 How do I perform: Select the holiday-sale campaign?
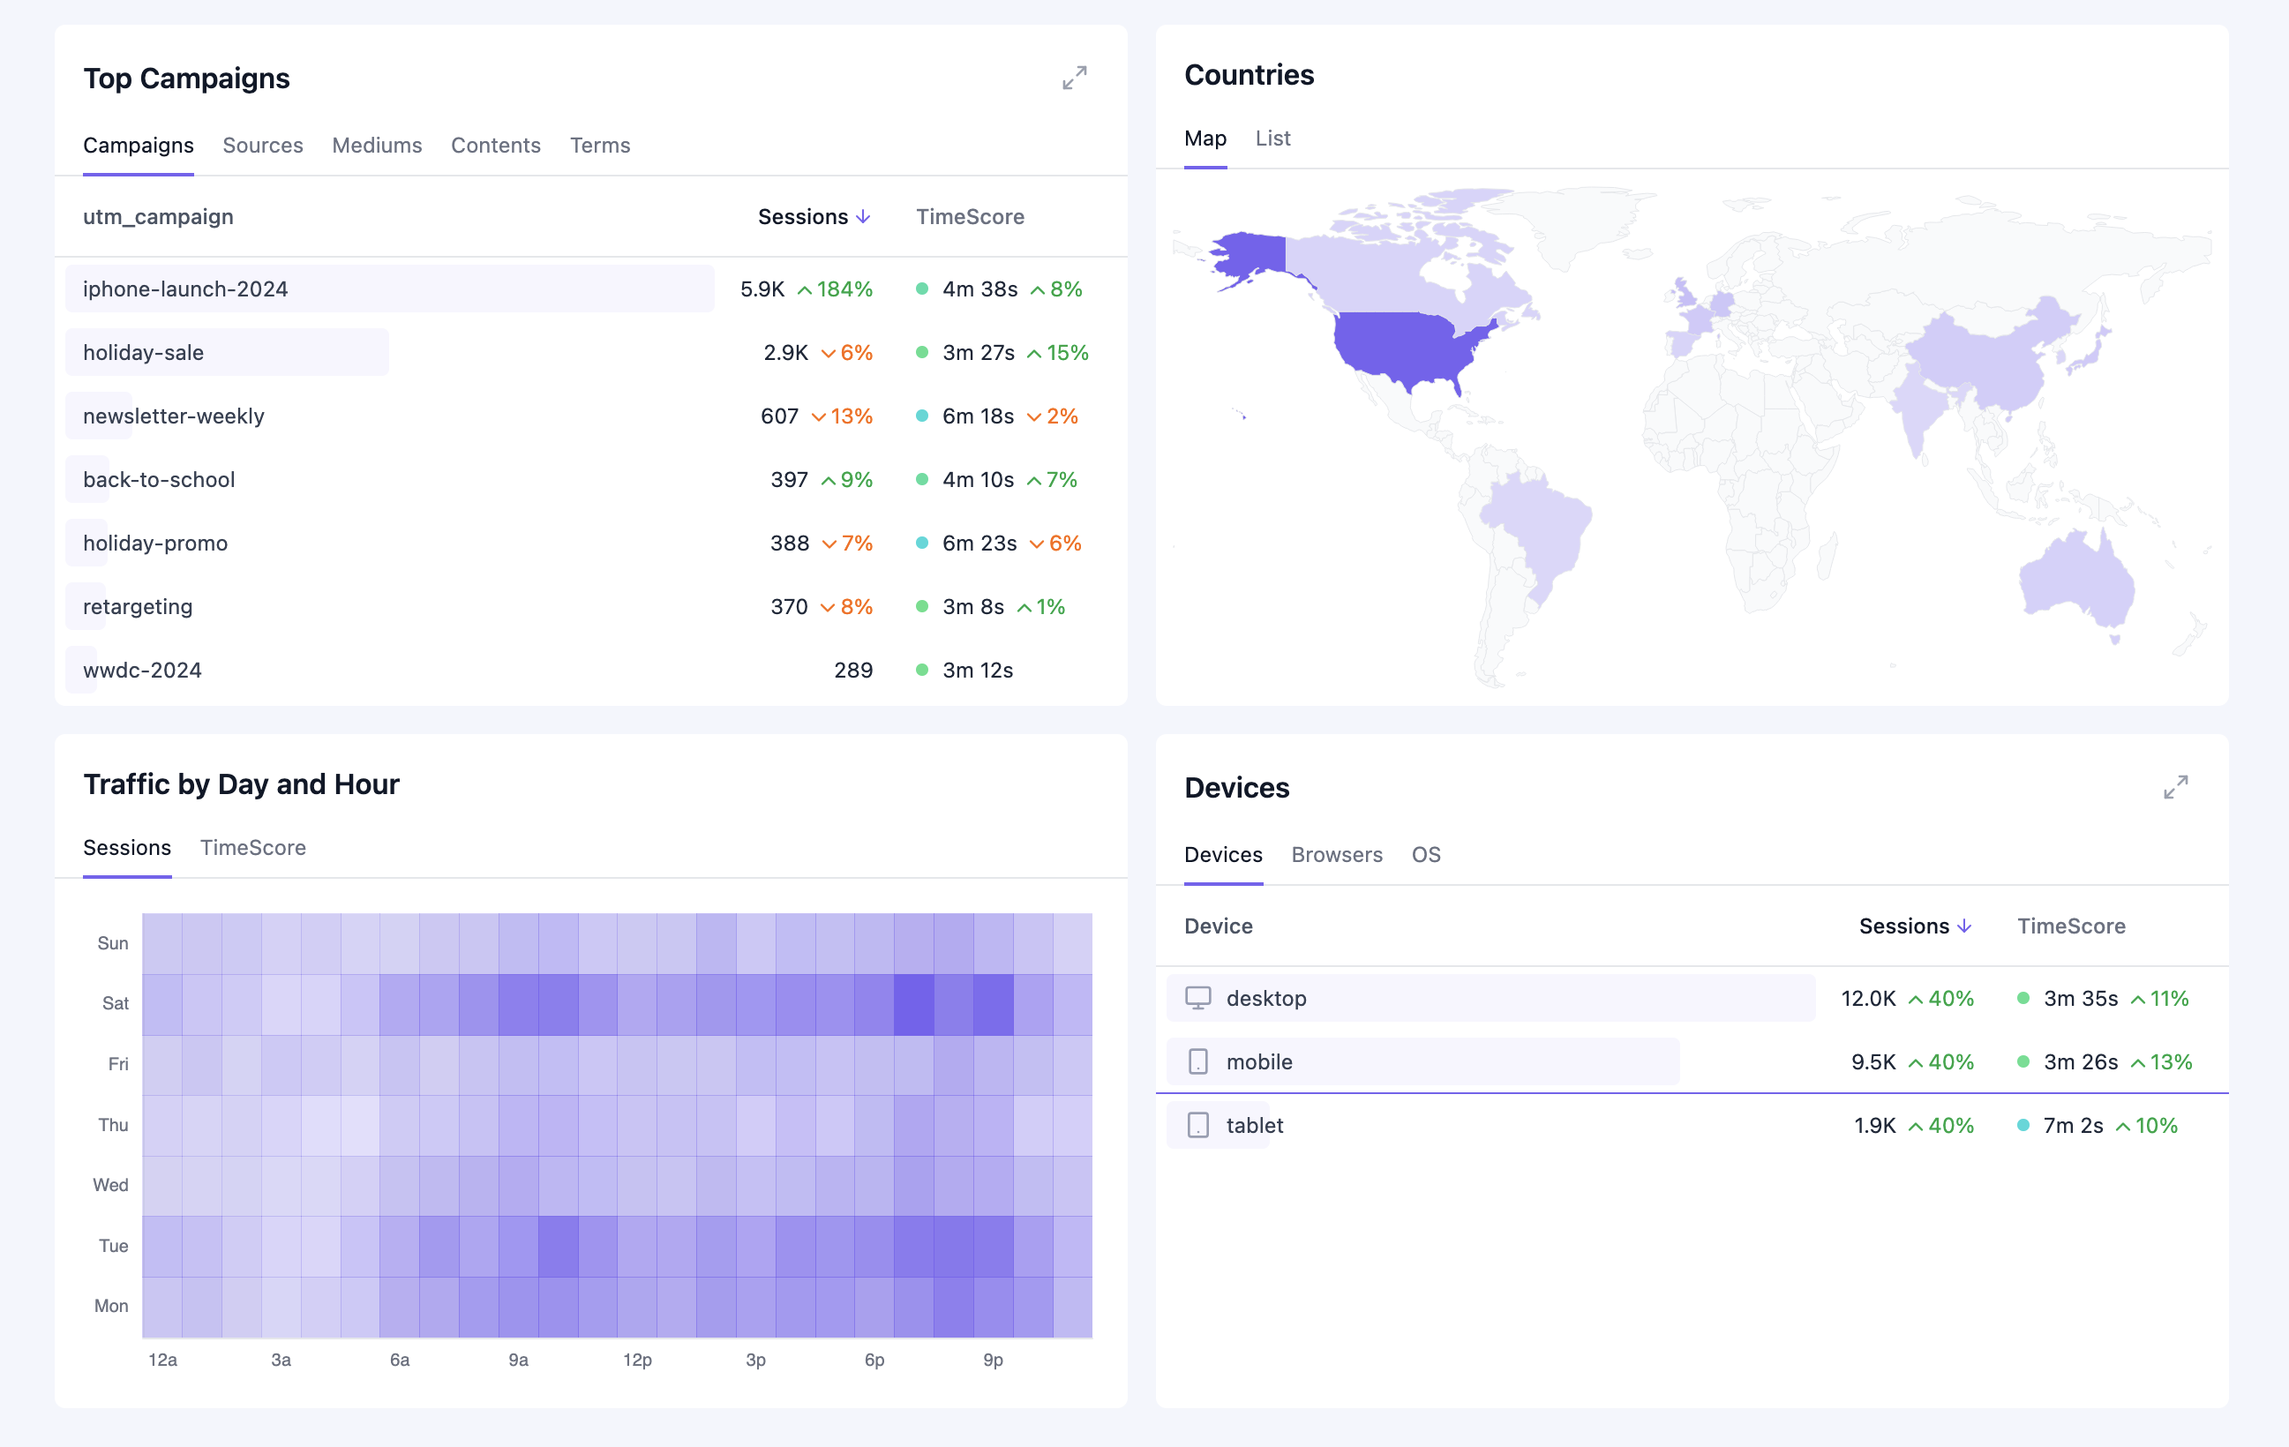590,353
